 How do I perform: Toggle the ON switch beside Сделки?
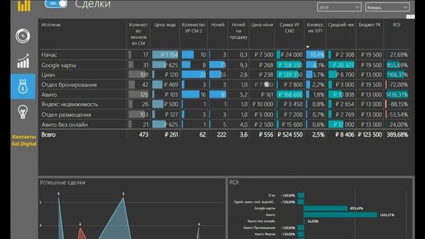[56, 3]
